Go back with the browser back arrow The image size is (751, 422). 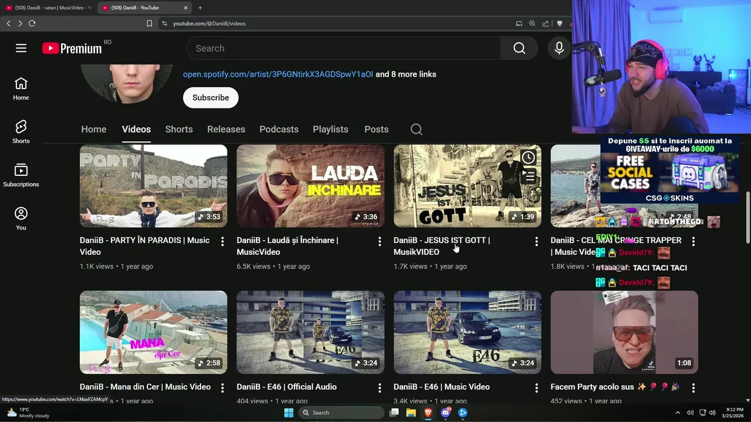click(x=8, y=23)
